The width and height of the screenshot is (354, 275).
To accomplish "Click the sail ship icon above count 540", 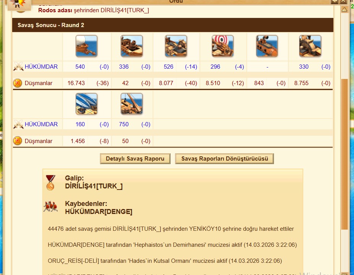I will [x=87, y=46].
